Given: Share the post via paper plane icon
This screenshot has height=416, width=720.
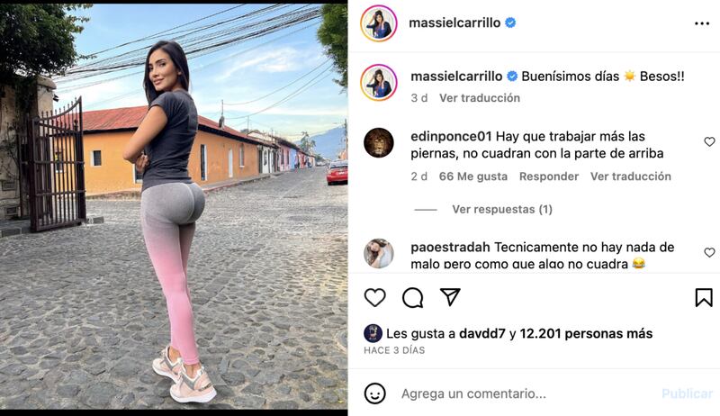Looking at the screenshot, I should (450, 297).
